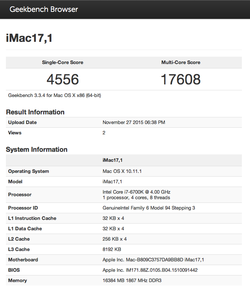Image resolution: width=250 pixels, height=291 pixels.
Task: Click Geekbench 3.3.4 for Mac OS X text
Action: [54, 96]
